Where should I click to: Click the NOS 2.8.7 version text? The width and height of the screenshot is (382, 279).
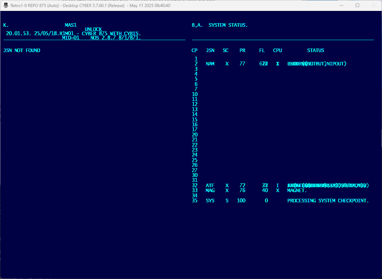(105, 38)
